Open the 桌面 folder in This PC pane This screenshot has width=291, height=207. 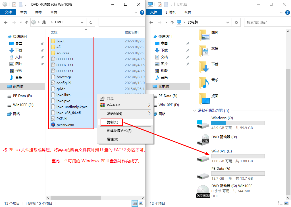[208, 99]
